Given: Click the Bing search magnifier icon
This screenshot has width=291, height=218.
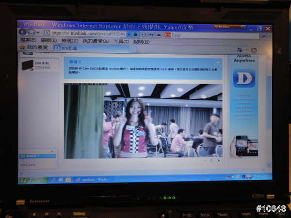Looking at the screenshot, I should tap(263, 36).
